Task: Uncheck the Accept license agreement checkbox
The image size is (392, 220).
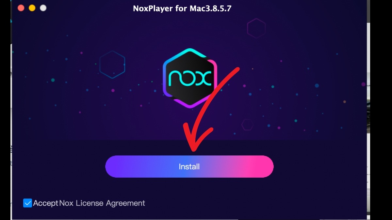Action: [27, 203]
